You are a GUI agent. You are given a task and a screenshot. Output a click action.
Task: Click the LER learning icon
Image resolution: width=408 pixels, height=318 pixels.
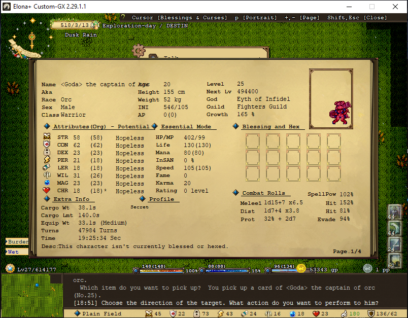point(47,167)
